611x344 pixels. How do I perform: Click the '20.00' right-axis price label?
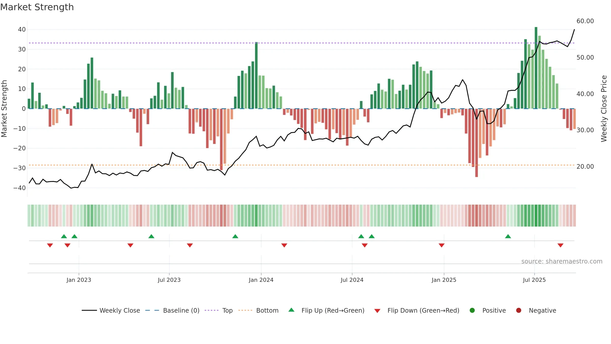[585, 166]
